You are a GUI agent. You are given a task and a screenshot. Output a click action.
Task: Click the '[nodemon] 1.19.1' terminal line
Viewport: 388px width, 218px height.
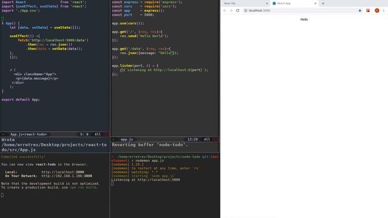[127, 164]
